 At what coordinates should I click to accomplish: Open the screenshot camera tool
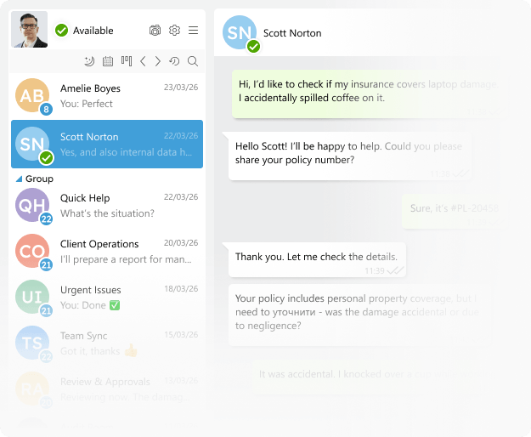point(155,31)
